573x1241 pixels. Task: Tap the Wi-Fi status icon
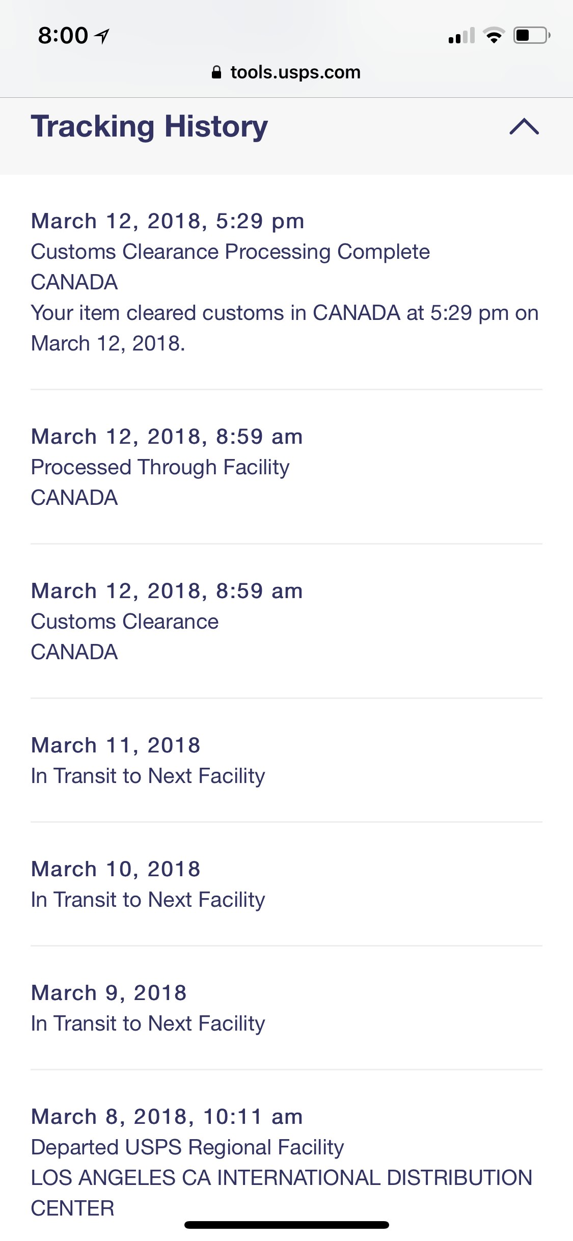[x=494, y=36]
